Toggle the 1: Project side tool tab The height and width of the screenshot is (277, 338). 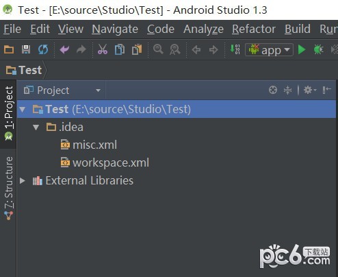8,113
